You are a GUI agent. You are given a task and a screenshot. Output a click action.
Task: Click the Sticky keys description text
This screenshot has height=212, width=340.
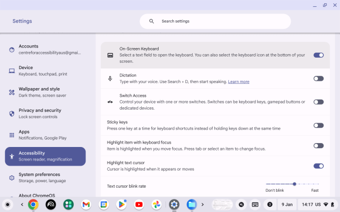(x=194, y=128)
